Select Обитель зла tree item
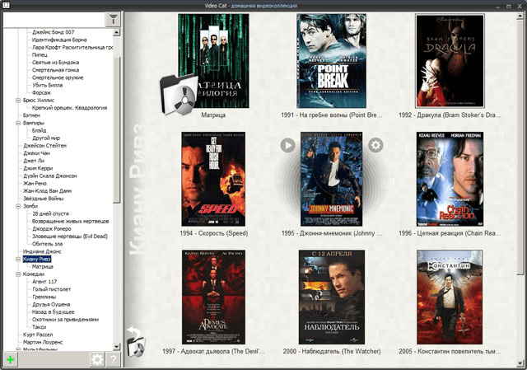527x370 pixels. 47,244
